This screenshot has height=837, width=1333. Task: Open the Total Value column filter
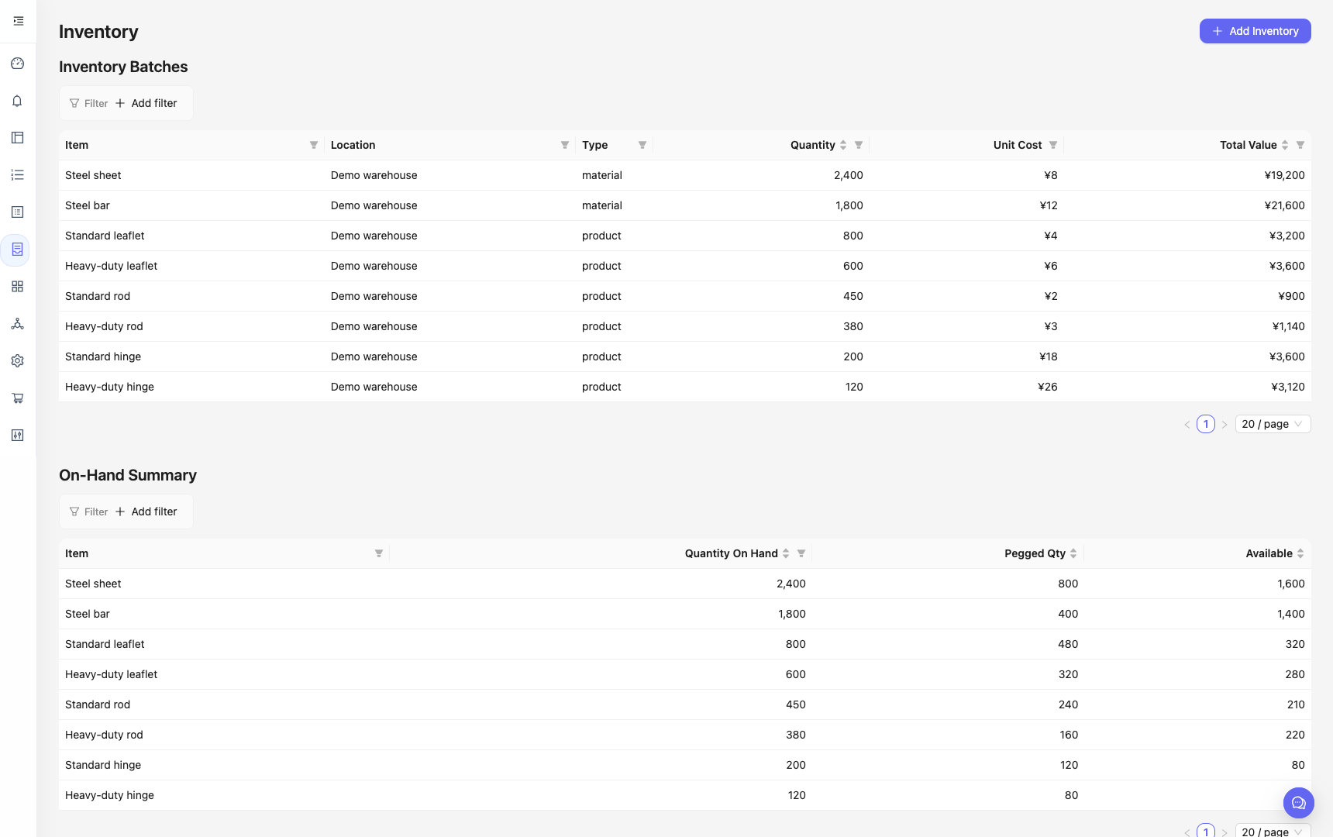pos(1300,145)
